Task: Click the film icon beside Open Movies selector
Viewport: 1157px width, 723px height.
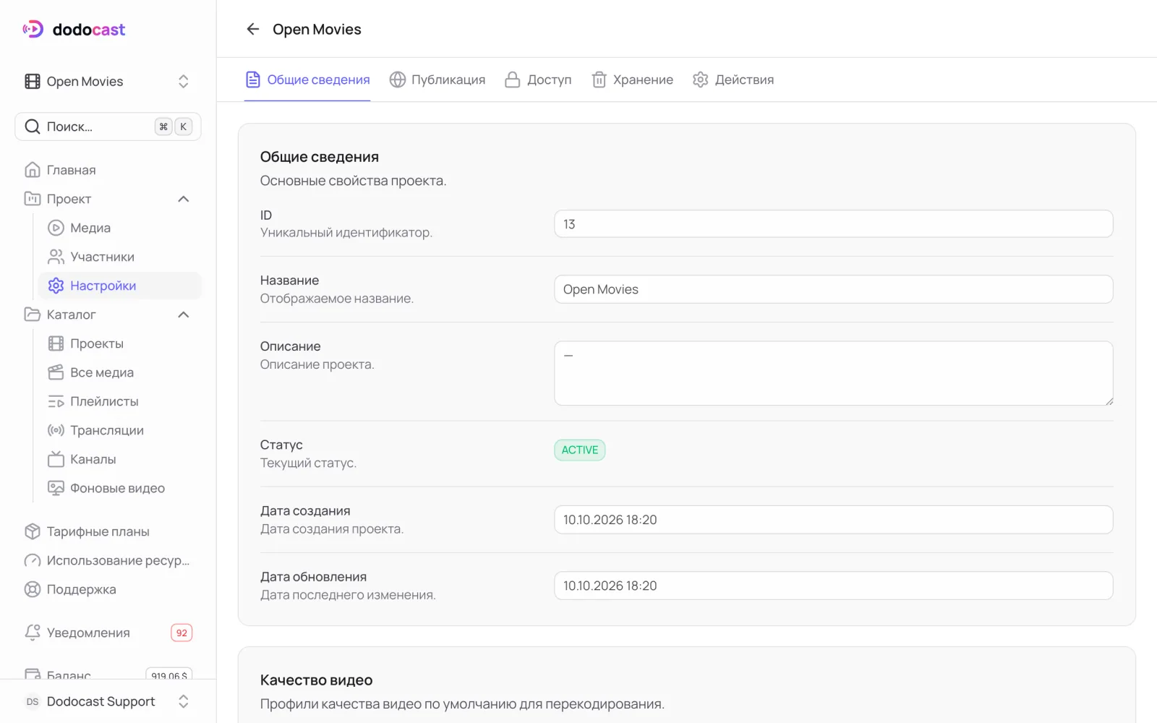Action: point(33,81)
